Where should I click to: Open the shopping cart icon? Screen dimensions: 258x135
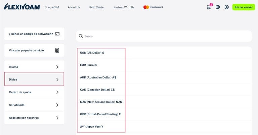tap(209, 7)
